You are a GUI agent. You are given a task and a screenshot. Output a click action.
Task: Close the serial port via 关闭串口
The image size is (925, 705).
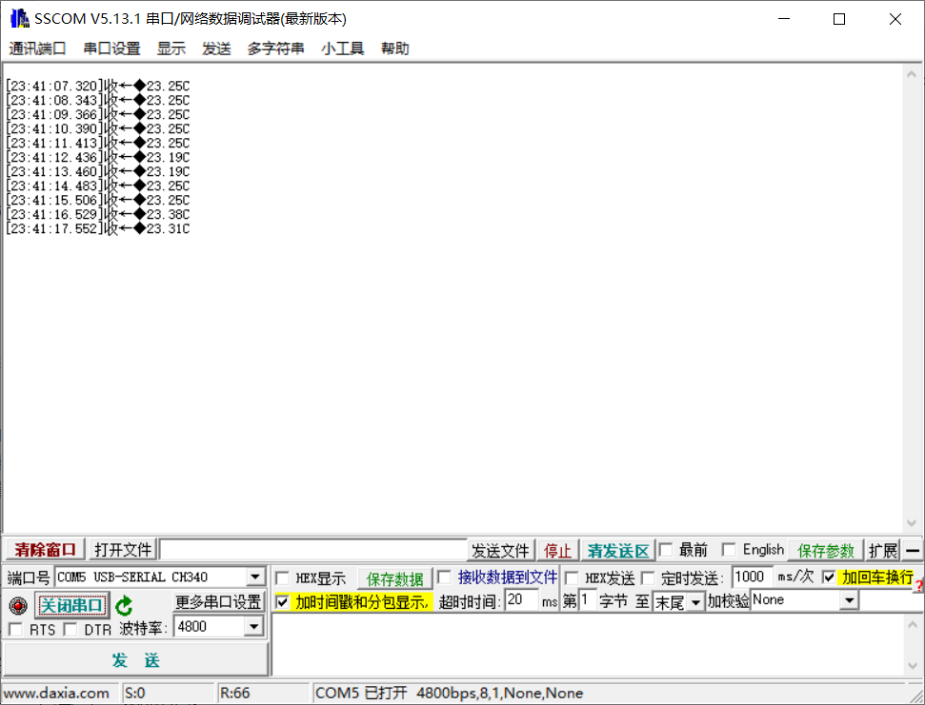71,604
